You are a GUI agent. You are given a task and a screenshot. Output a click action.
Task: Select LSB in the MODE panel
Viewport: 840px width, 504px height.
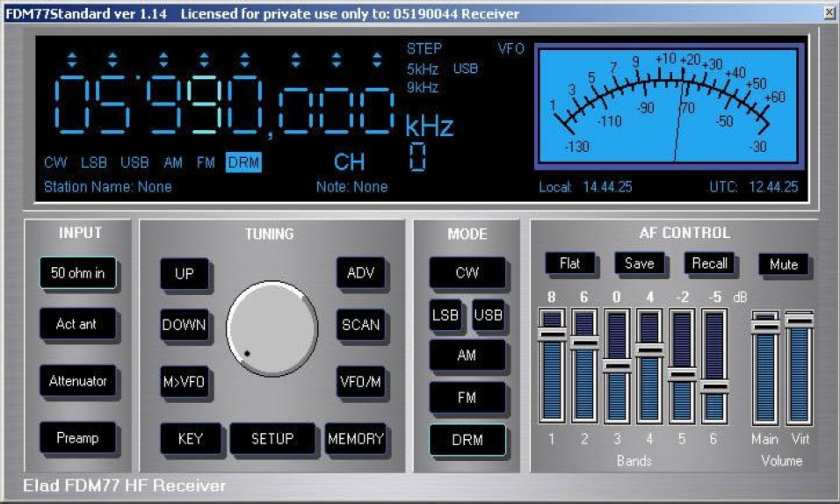pyautogui.click(x=445, y=314)
